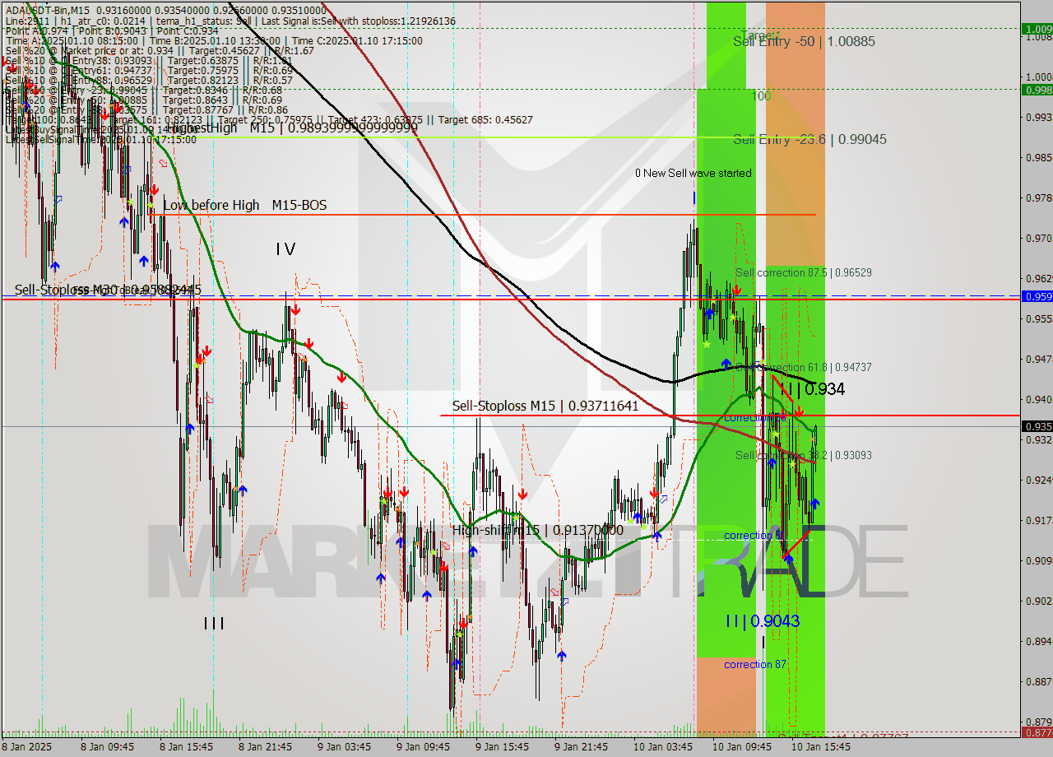Click the 'I I I | 0.934' wave label
This screenshot has width=1053, height=757.
[813, 389]
